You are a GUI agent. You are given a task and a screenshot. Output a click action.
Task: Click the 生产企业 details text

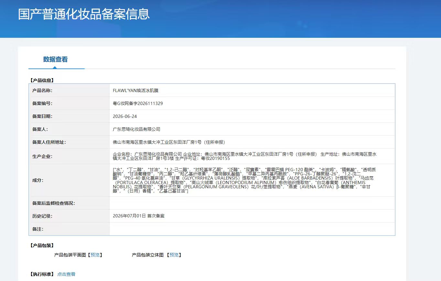pyautogui.click(x=245, y=156)
